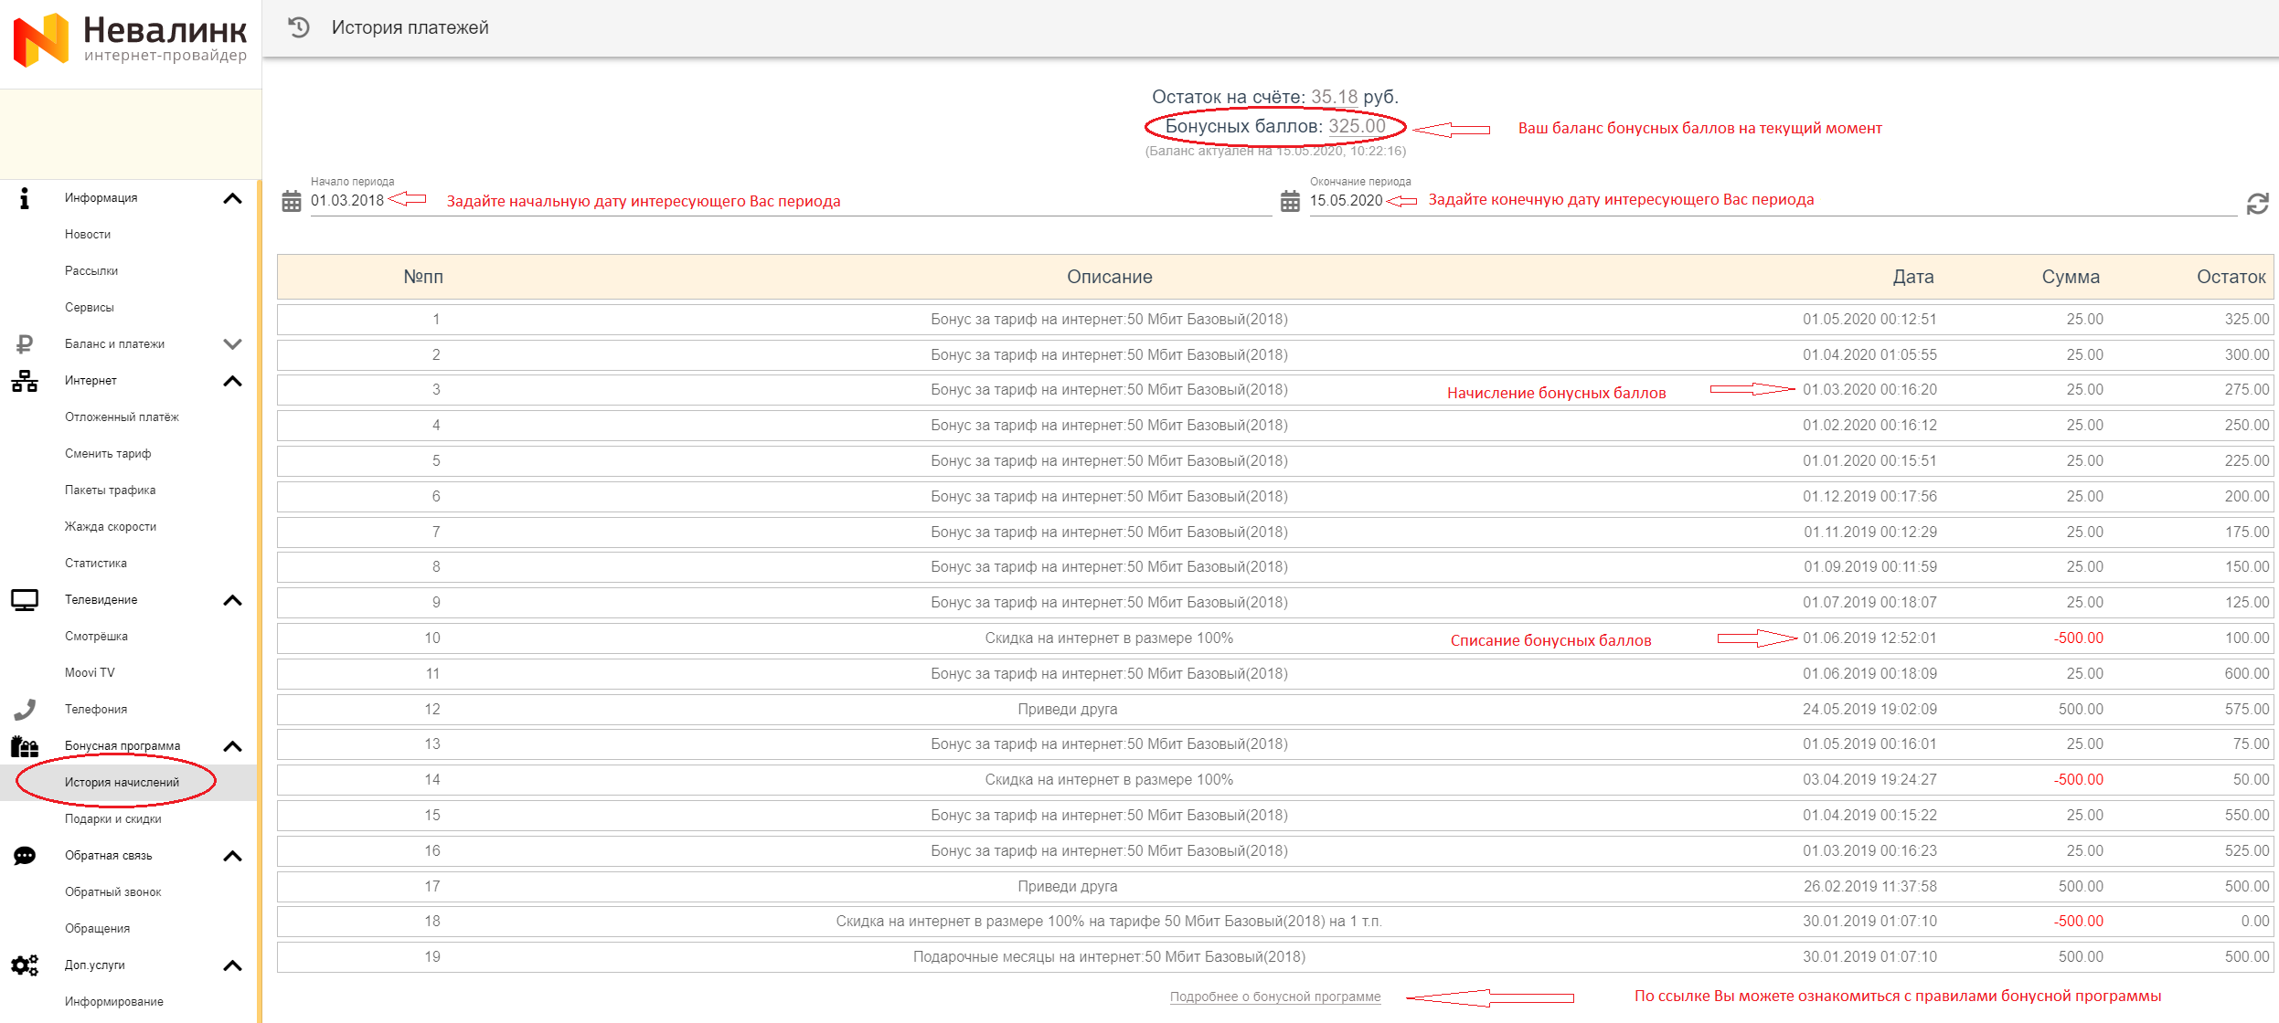Click the Начало периода date field
This screenshot has width=2279, height=1023.
(x=347, y=201)
